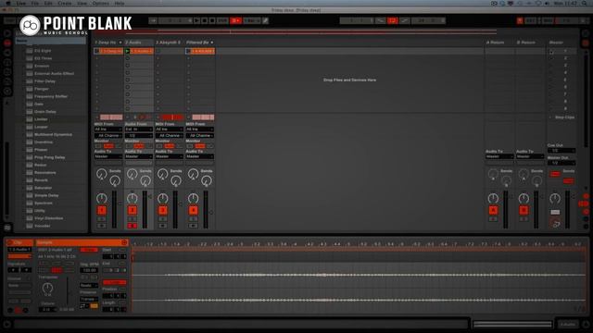Open track 2 Audio From Ext. In dropdown

pyautogui.click(x=139, y=129)
